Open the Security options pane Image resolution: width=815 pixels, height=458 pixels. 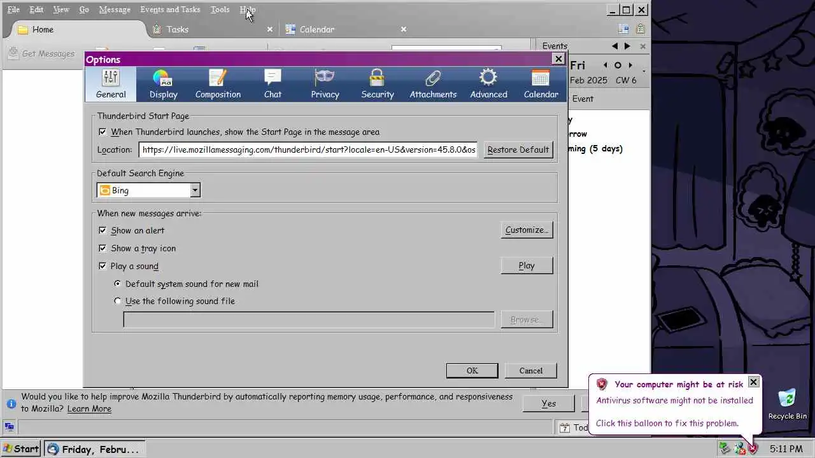coord(378,84)
